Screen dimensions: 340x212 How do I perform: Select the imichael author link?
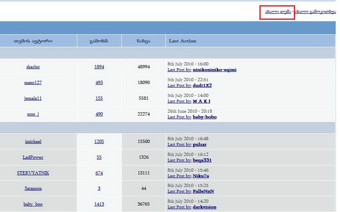33,142
